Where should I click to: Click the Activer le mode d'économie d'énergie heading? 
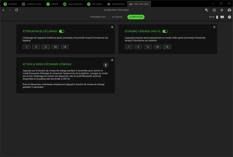coord(47,64)
